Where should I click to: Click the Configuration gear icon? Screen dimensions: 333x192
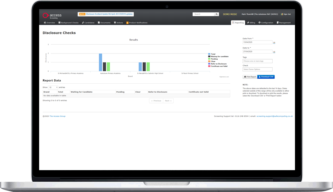tap(259, 23)
